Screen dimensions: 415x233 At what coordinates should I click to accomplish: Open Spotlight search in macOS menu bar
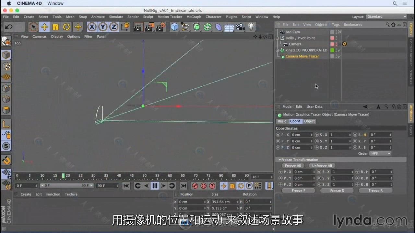[395, 3]
